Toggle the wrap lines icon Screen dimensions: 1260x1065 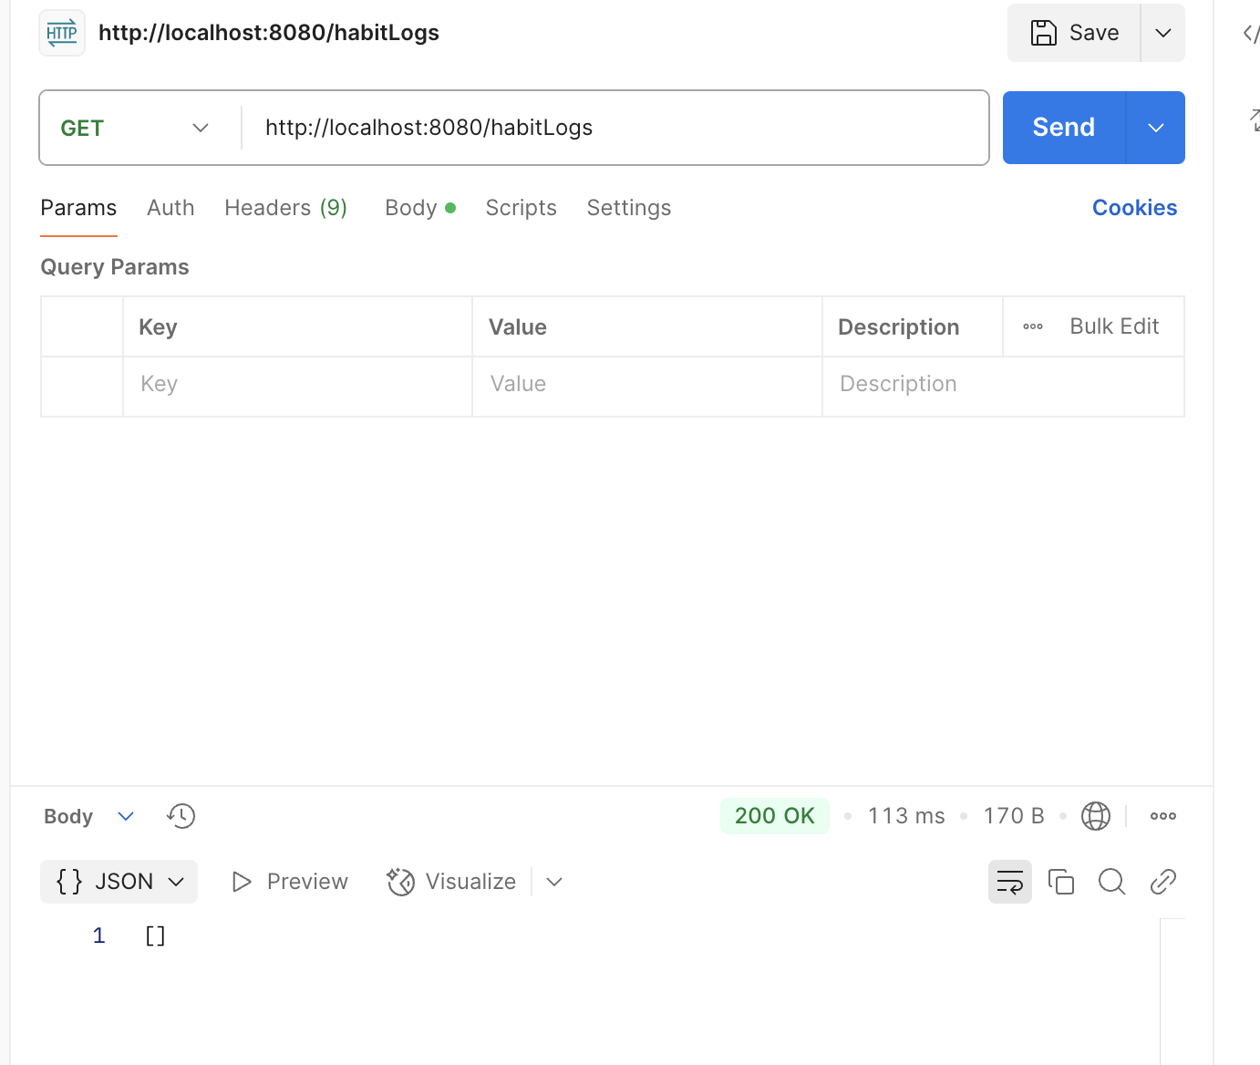point(1010,882)
